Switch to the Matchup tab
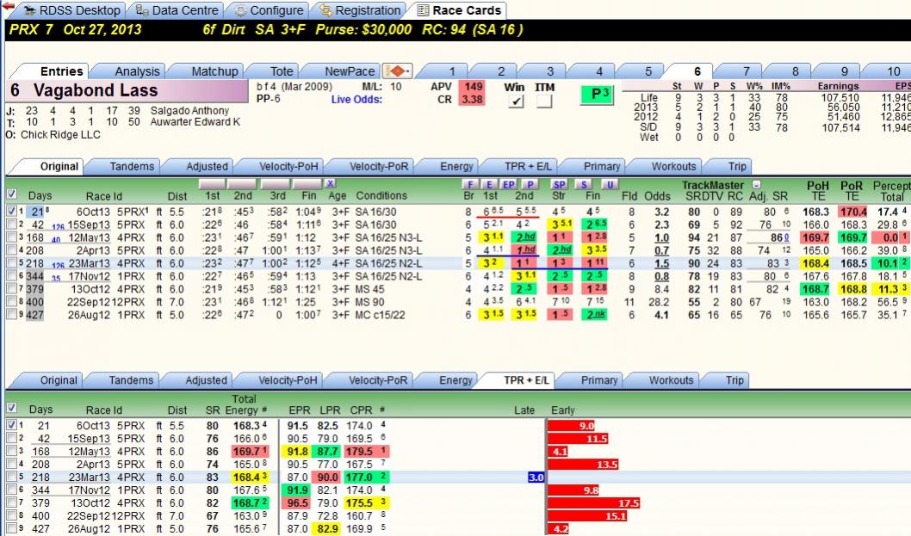The image size is (911, 536). pyautogui.click(x=214, y=71)
